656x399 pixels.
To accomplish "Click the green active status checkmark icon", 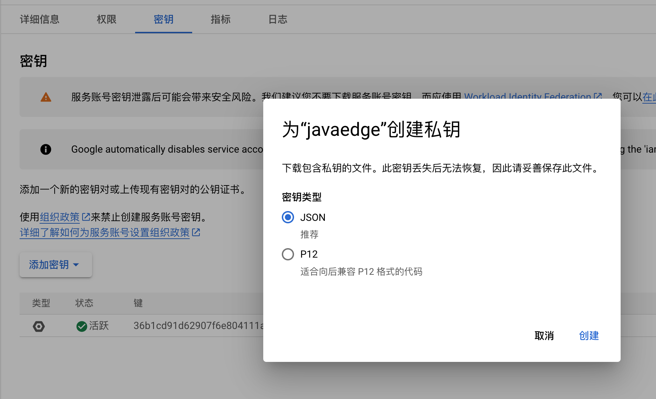I will 82,326.
